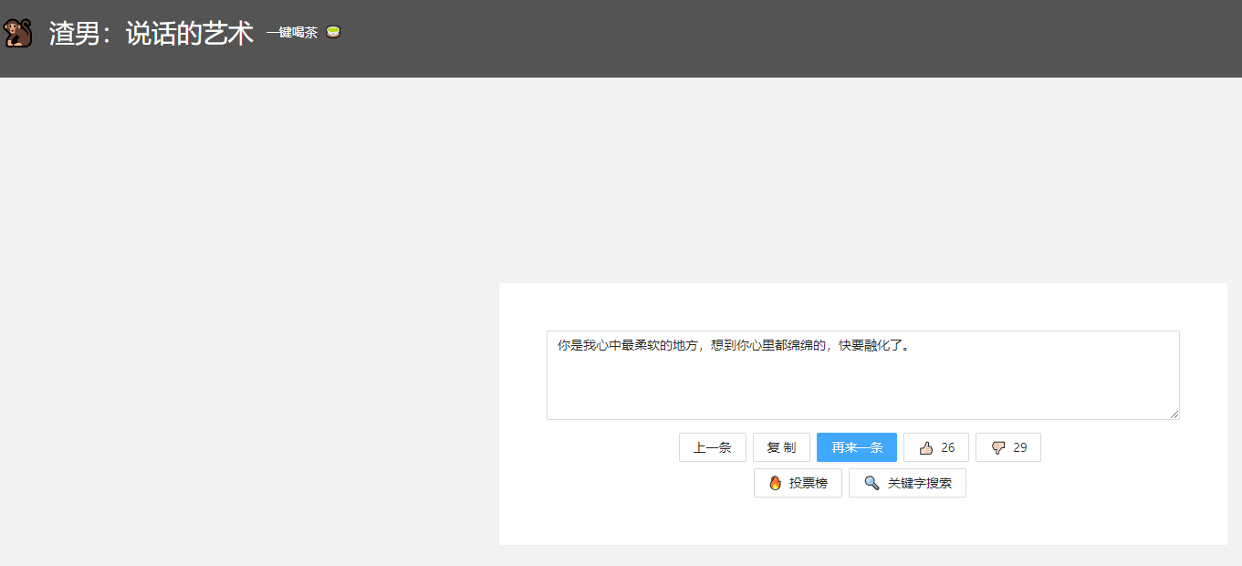
Task: Open the 渣男：说话的艺术 site title
Action: click(151, 34)
